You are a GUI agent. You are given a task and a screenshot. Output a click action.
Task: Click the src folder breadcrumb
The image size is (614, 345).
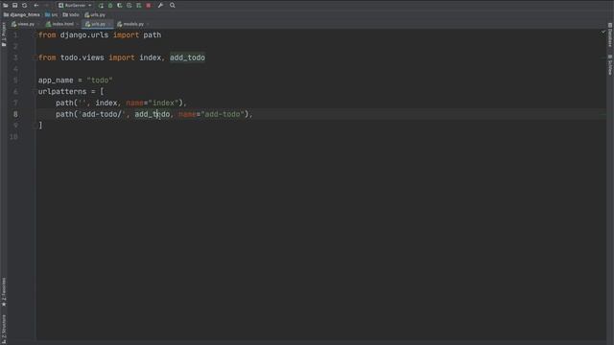point(51,15)
